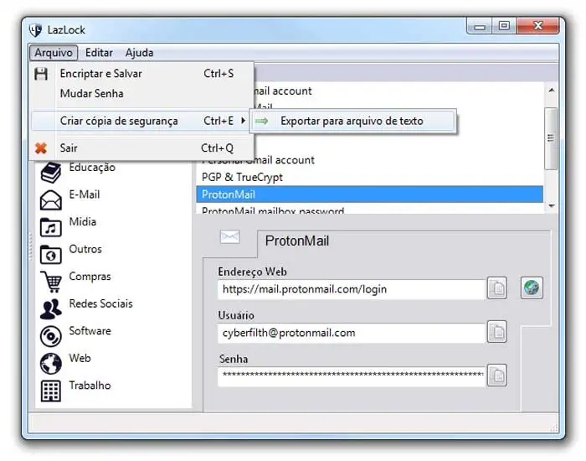The width and height of the screenshot is (586, 461).
Task: Copy the Senha value
Action: click(496, 375)
